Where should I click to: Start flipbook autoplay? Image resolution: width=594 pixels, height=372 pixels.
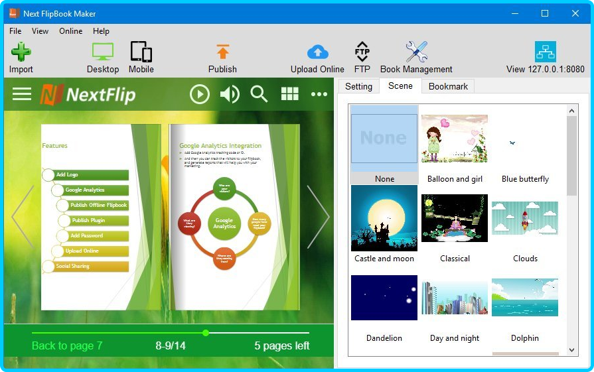[200, 94]
